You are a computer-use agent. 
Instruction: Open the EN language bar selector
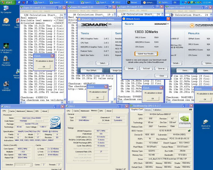click(x=175, y=2)
